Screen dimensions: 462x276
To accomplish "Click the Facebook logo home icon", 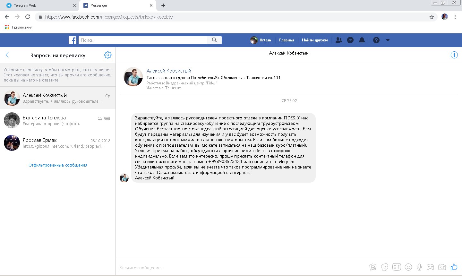I will (x=73, y=40).
